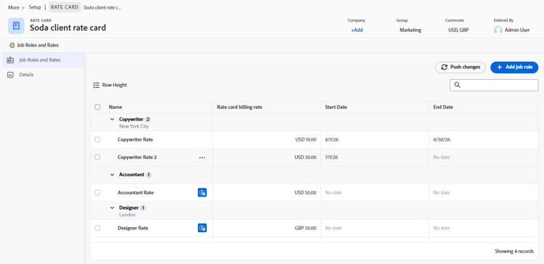Click the blue icon on Designer Rate row
Viewport: 544px width, 264px height.
pos(202,228)
